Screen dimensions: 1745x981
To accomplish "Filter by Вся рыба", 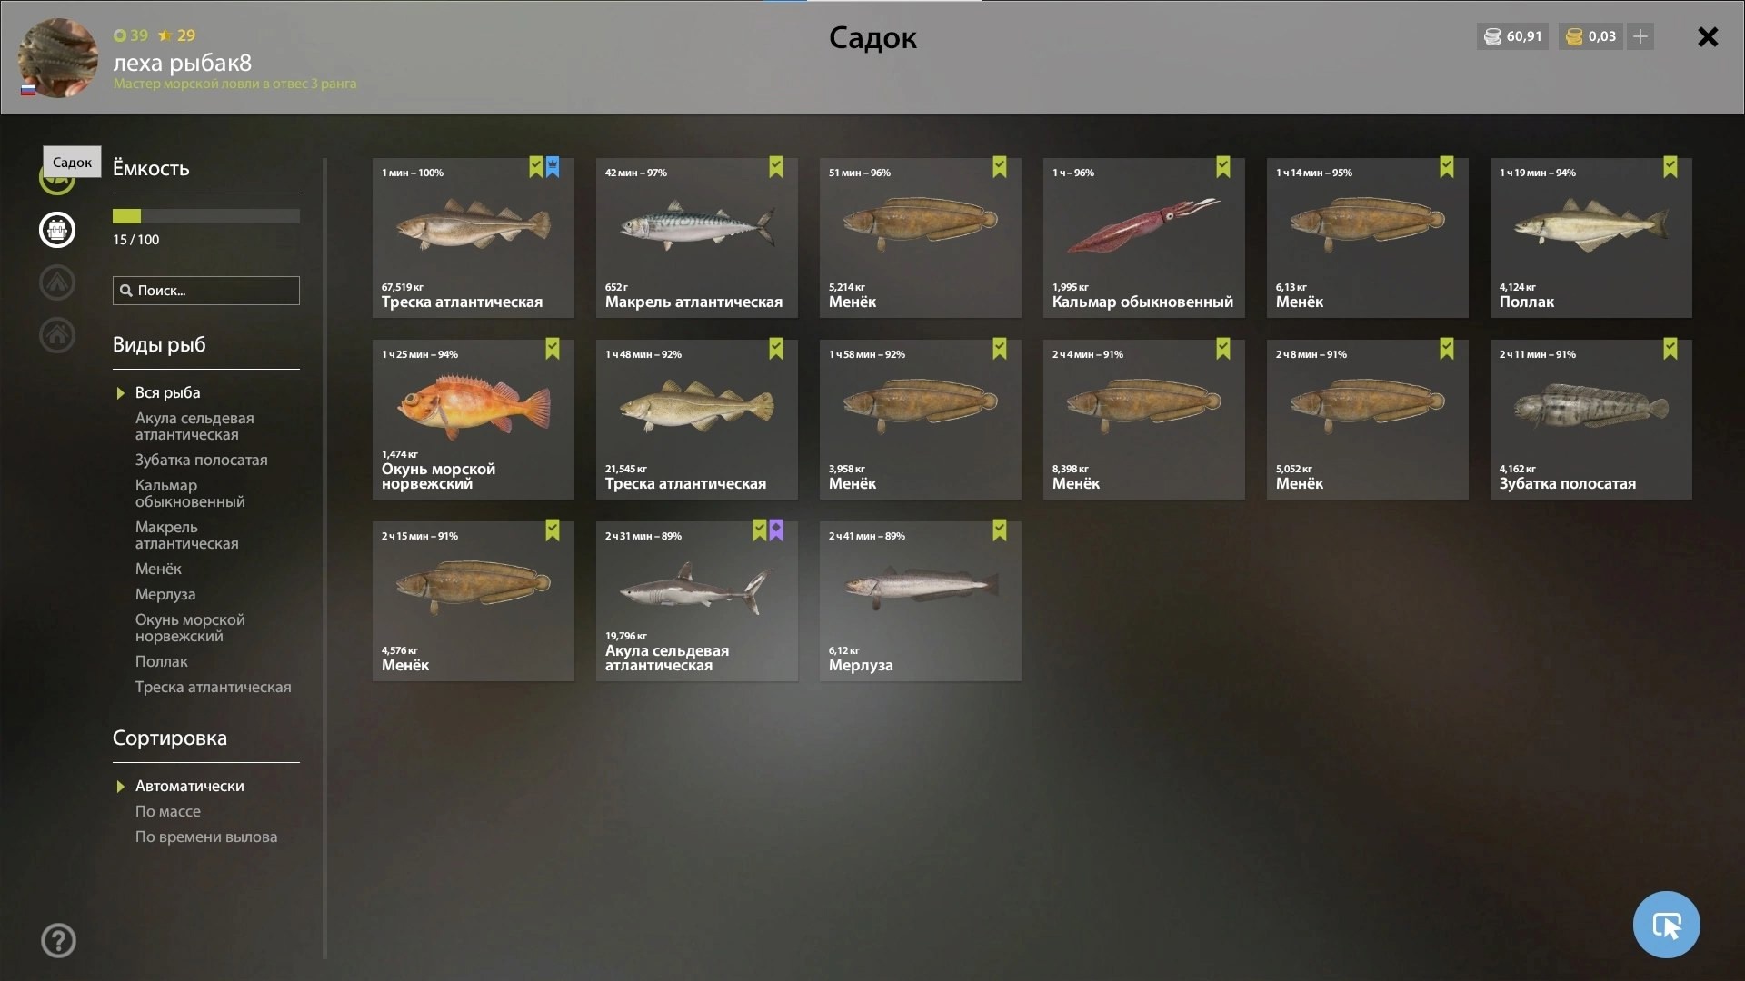I will 168,392.
